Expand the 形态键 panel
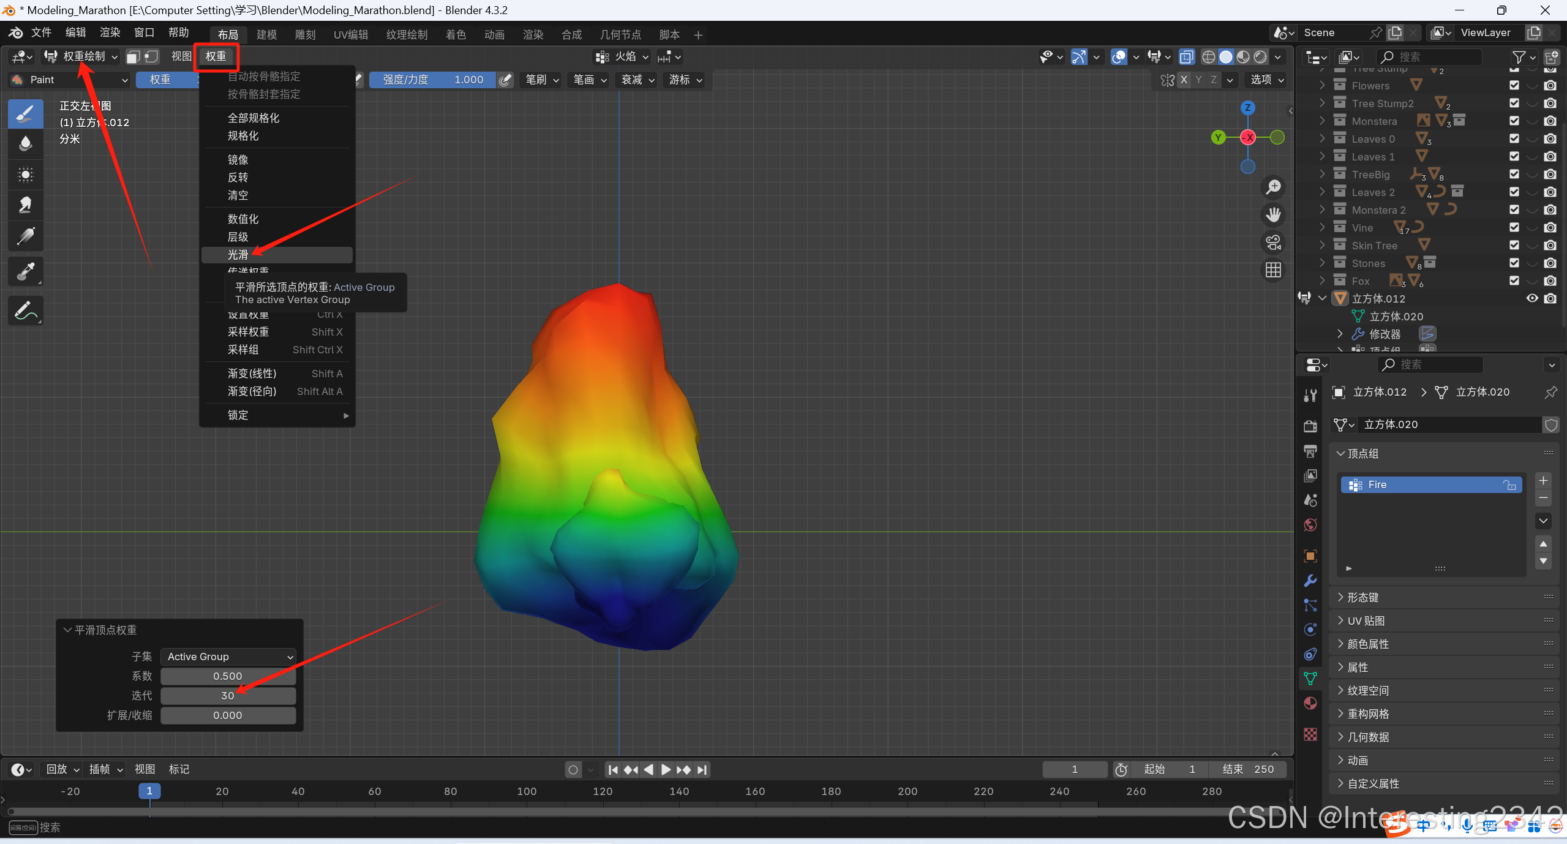 click(1362, 597)
